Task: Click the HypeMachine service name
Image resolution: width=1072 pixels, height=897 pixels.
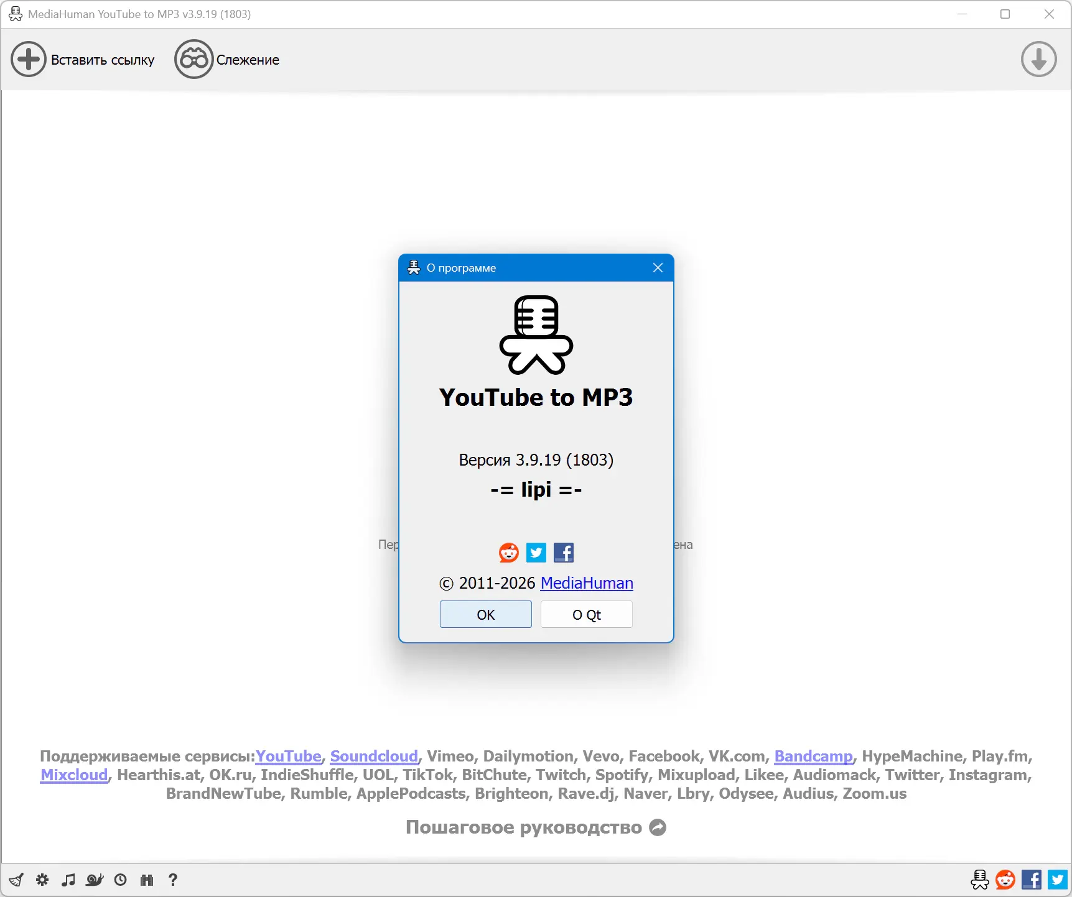Action: pyautogui.click(x=912, y=757)
